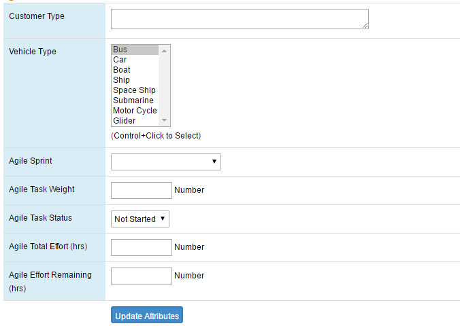Select Space Ship vehicle option
Viewport: 460px width, 330px height.
click(135, 90)
